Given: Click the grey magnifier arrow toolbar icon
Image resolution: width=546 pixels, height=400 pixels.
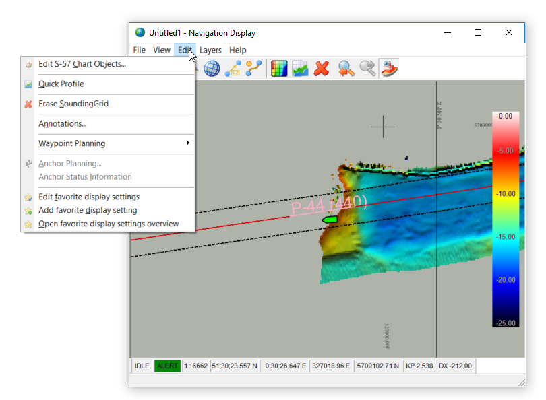Looking at the screenshot, I should coord(367,68).
